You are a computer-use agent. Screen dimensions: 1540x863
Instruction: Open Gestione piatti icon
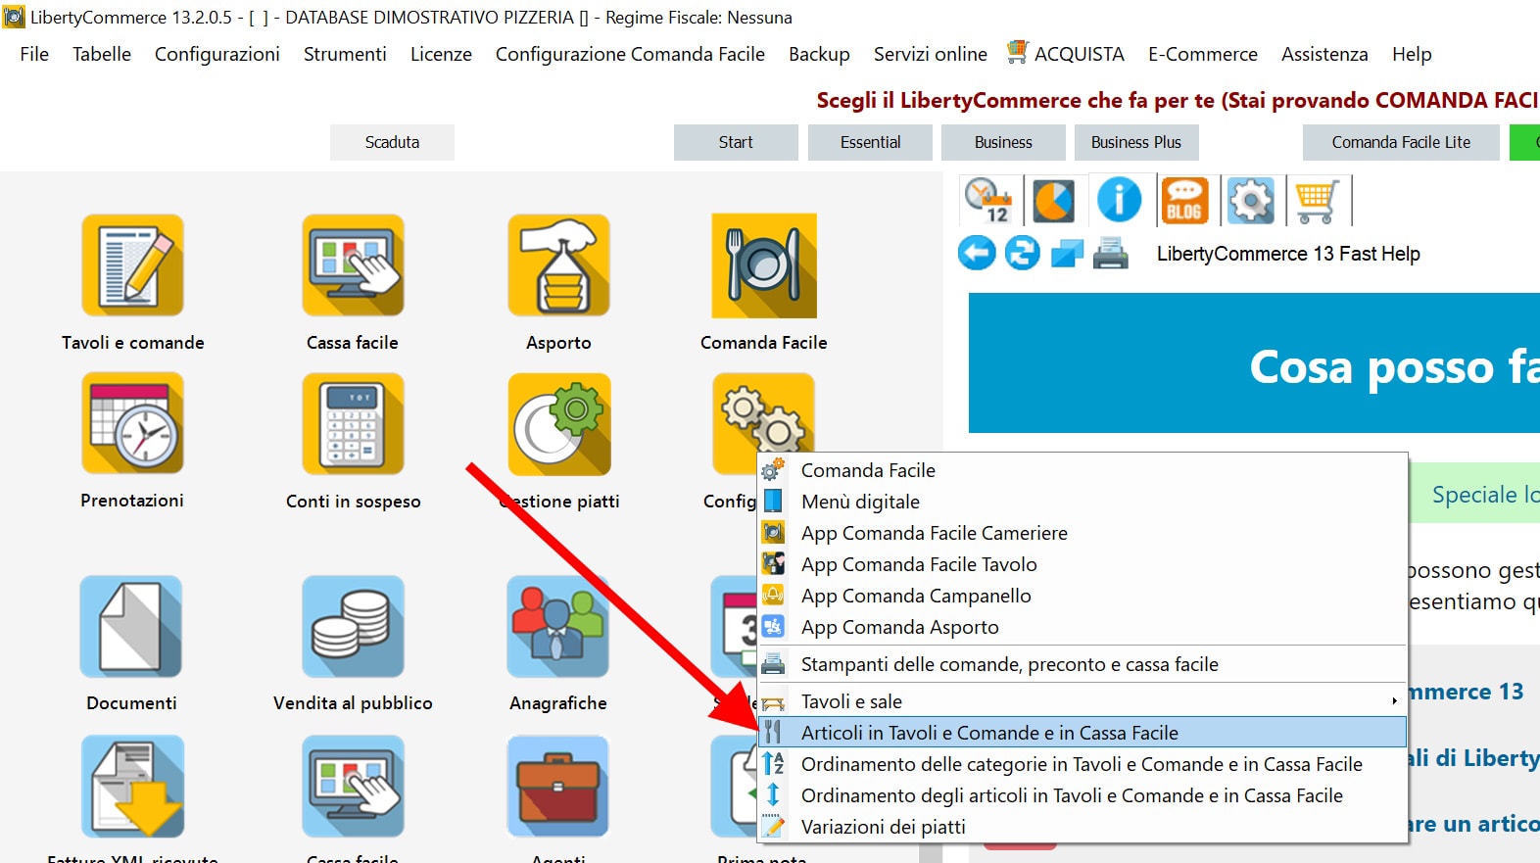point(558,423)
